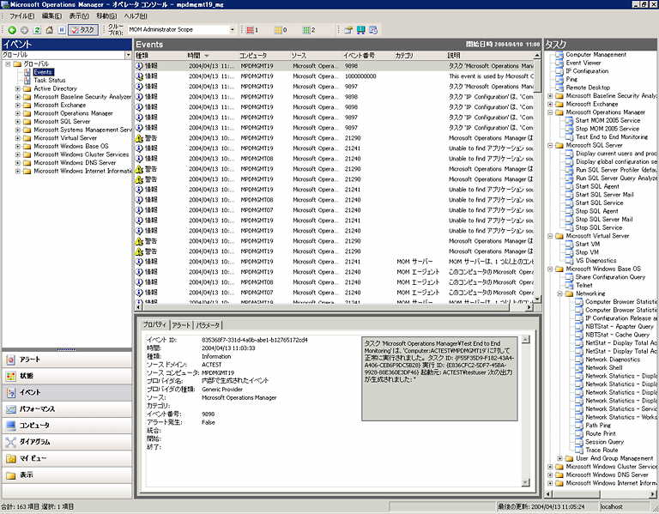Run the Event Viewer task
Viewport: 659px width, 514px height.
[x=583, y=63]
